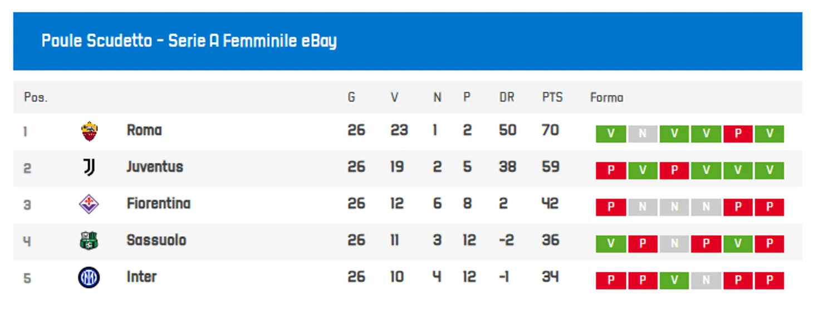Sort by DR column header
This screenshot has height=315, width=813.
[507, 98]
